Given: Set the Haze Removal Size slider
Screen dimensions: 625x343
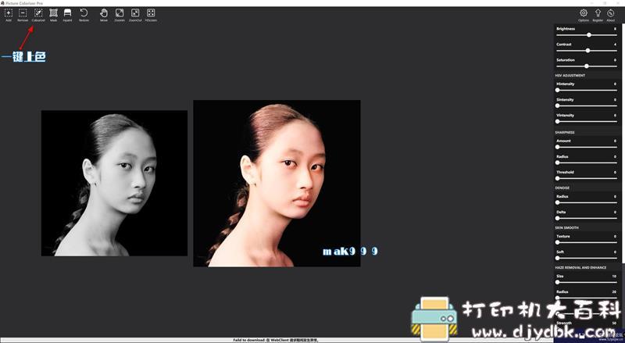Looking at the screenshot, I should pos(587,282).
